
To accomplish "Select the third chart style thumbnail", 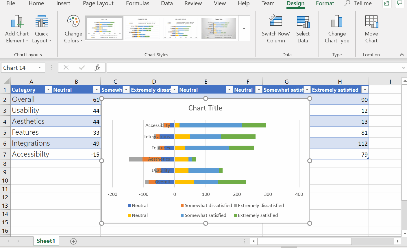I will click(180, 28).
